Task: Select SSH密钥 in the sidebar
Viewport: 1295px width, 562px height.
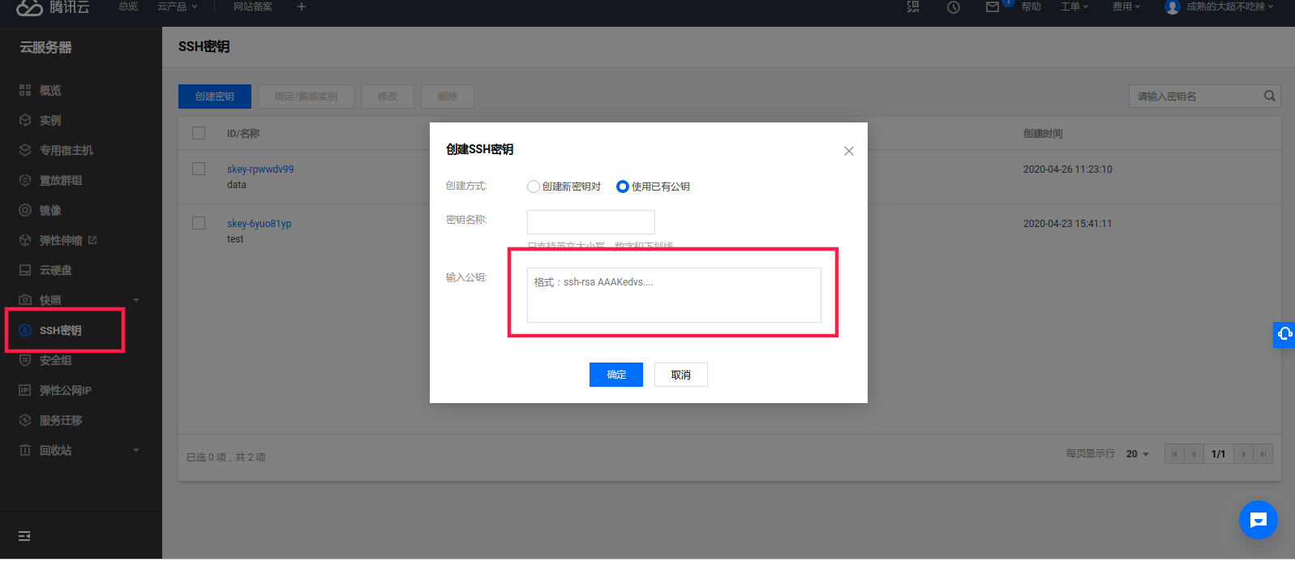Action: [x=61, y=330]
